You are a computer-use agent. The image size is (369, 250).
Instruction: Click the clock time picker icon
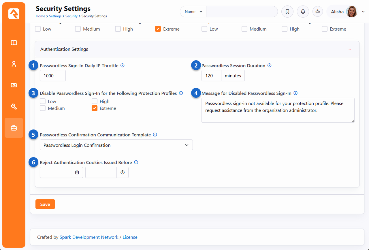(123, 172)
